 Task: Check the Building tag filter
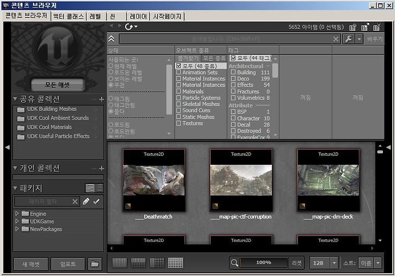(233, 72)
